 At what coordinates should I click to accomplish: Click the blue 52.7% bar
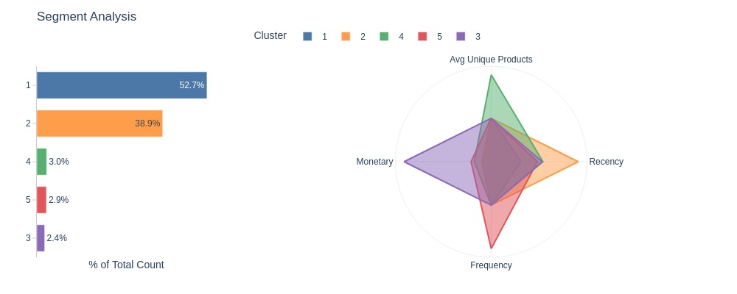122,85
